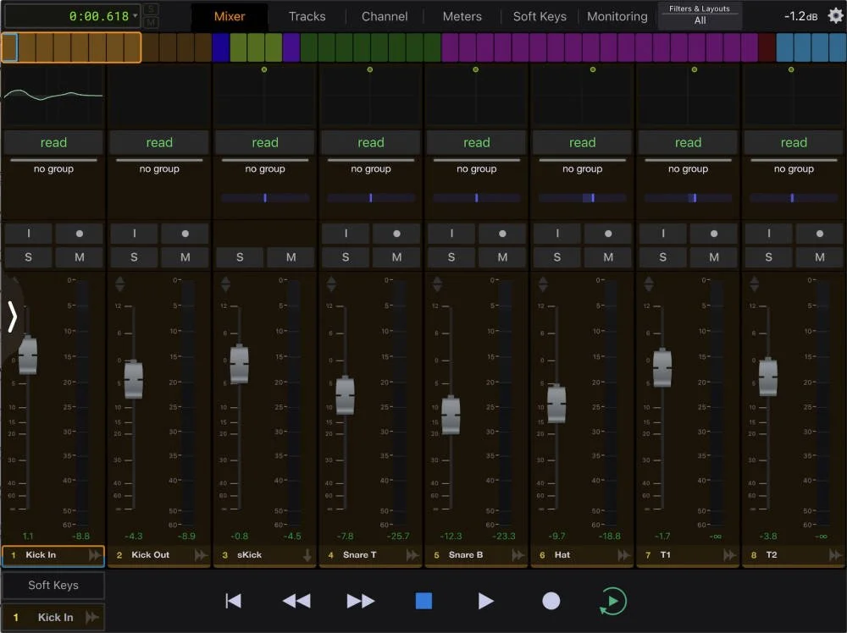This screenshot has width=847, height=633.
Task: Click the double-arrow icon on Kick Out track name
Action: click(201, 555)
